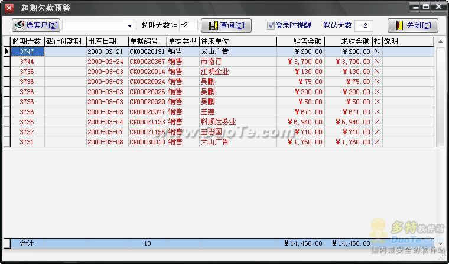Click sales amount ¥6,940.00 cell
The height and width of the screenshot is (264, 449).
coord(301,122)
